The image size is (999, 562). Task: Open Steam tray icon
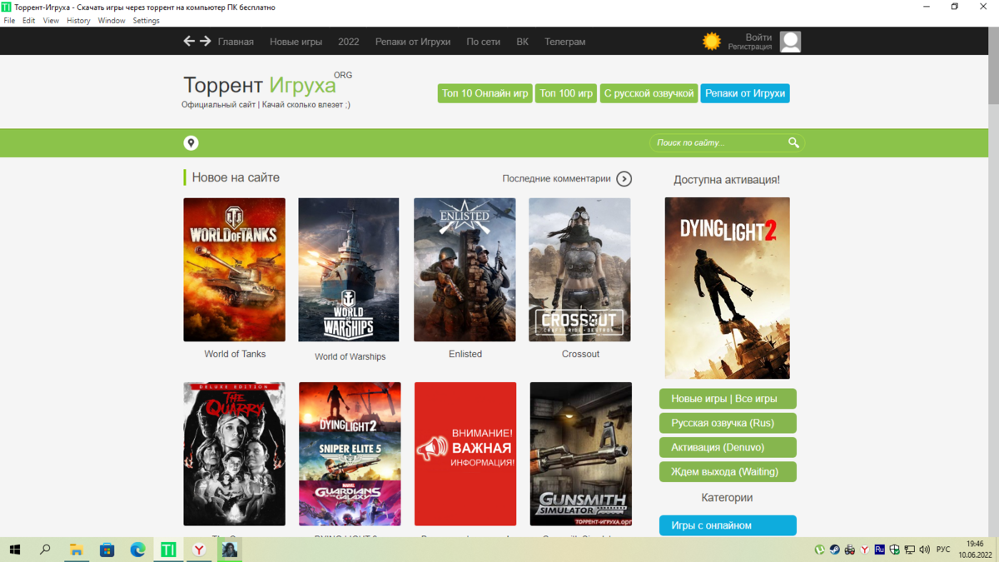pos(834,550)
